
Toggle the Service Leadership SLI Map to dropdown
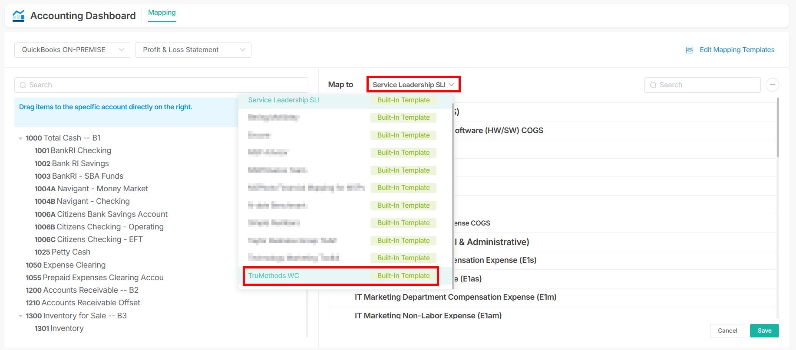413,85
